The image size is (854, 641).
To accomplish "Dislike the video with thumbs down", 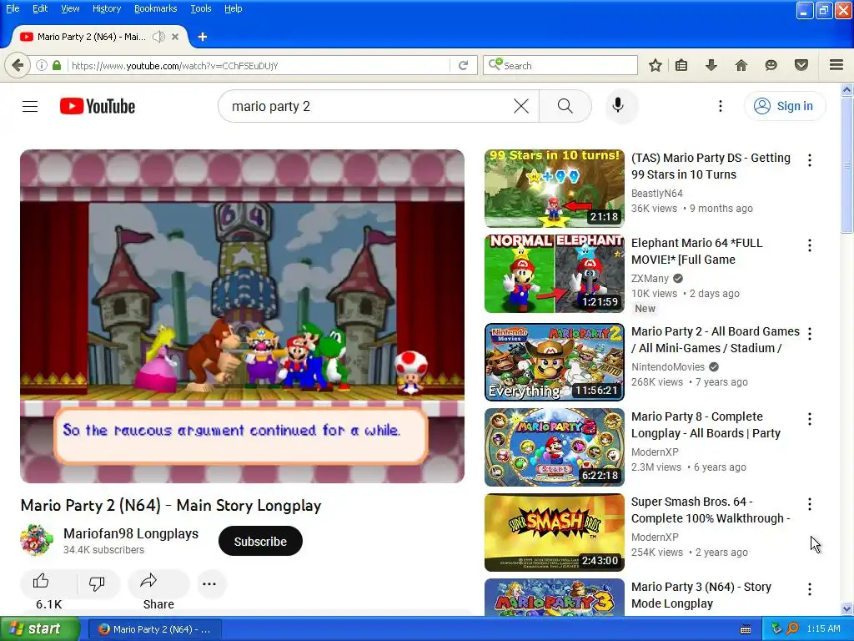I will [x=97, y=583].
